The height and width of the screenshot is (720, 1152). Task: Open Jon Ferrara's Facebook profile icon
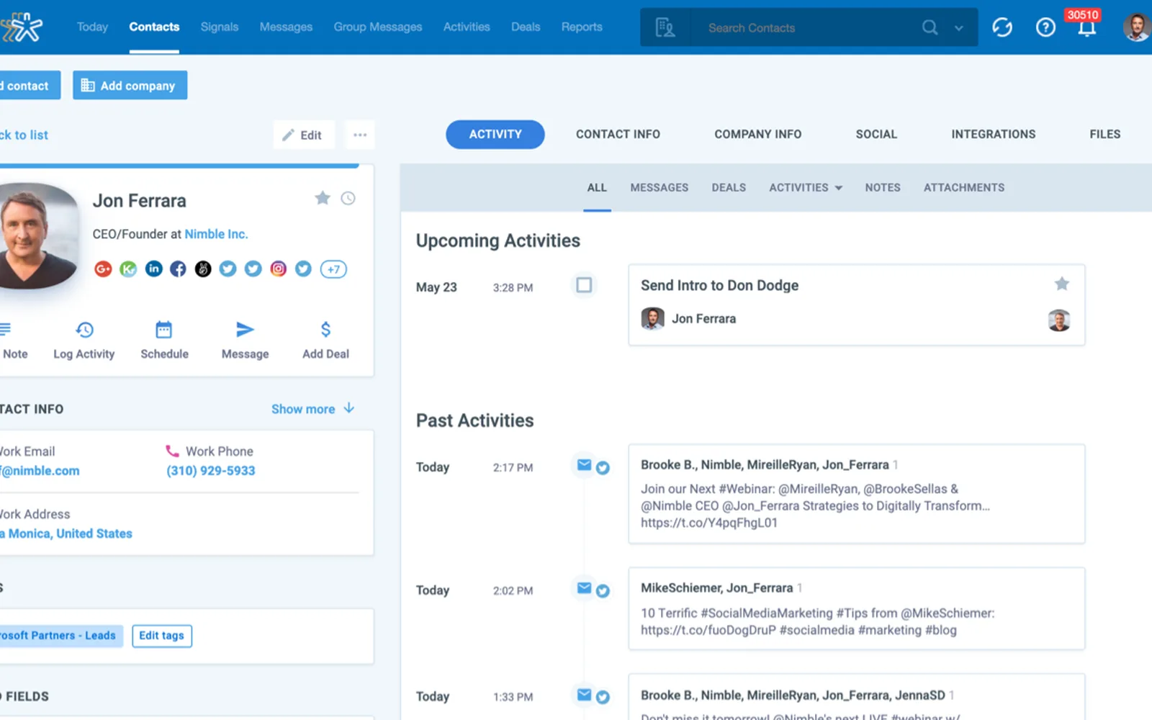pyautogui.click(x=178, y=269)
